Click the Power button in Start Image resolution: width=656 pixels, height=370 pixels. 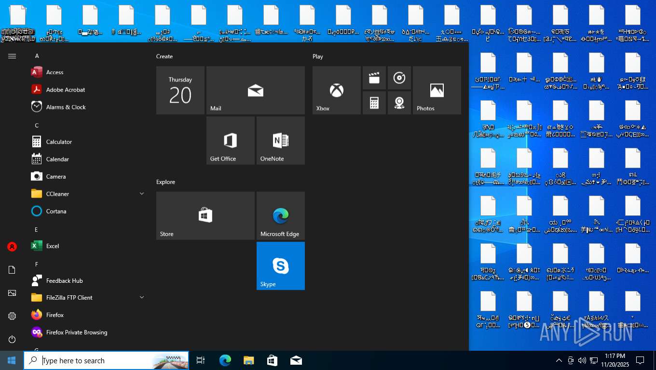point(12,339)
